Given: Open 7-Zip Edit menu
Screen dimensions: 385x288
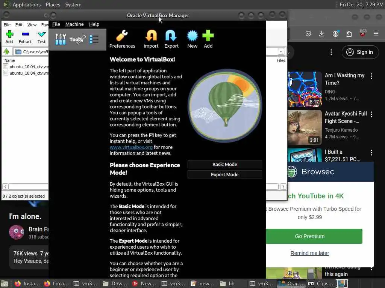Looking at the screenshot, I should [x=19, y=25].
